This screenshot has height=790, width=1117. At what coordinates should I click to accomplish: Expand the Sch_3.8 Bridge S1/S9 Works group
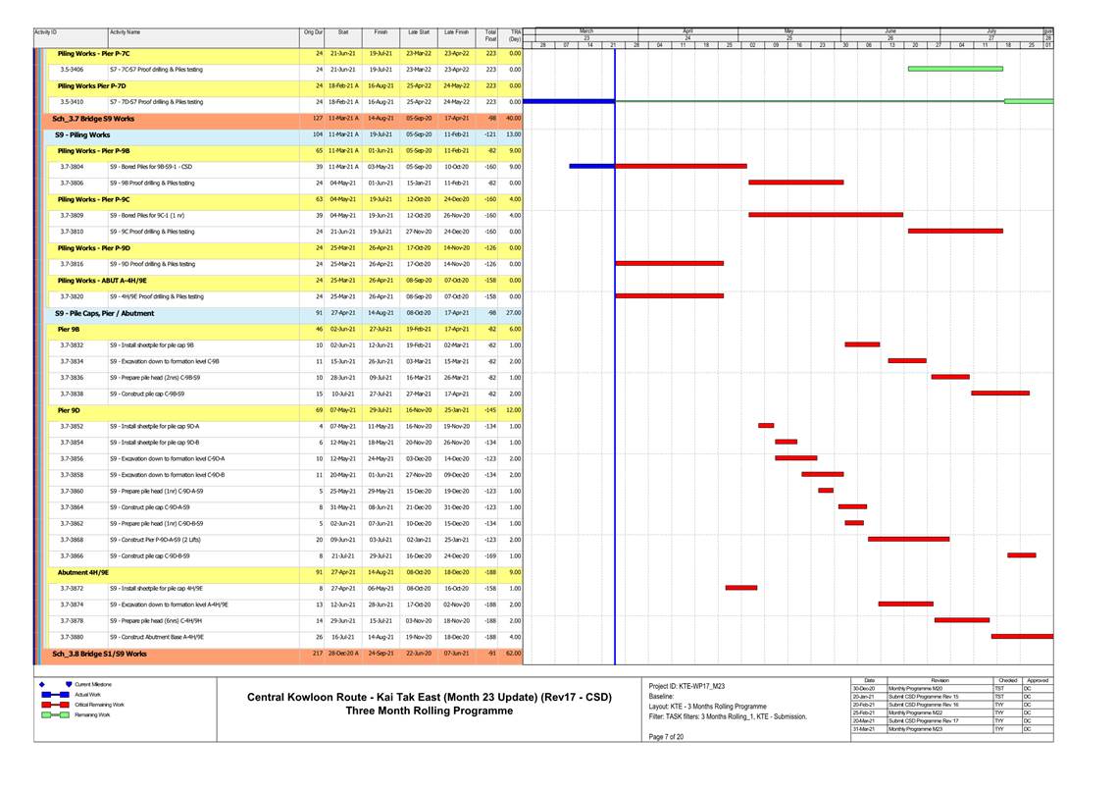click(x=99, y=653)
